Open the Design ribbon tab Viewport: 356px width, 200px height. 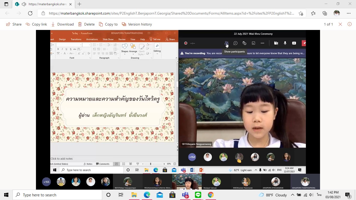click(x=62, y=39)
